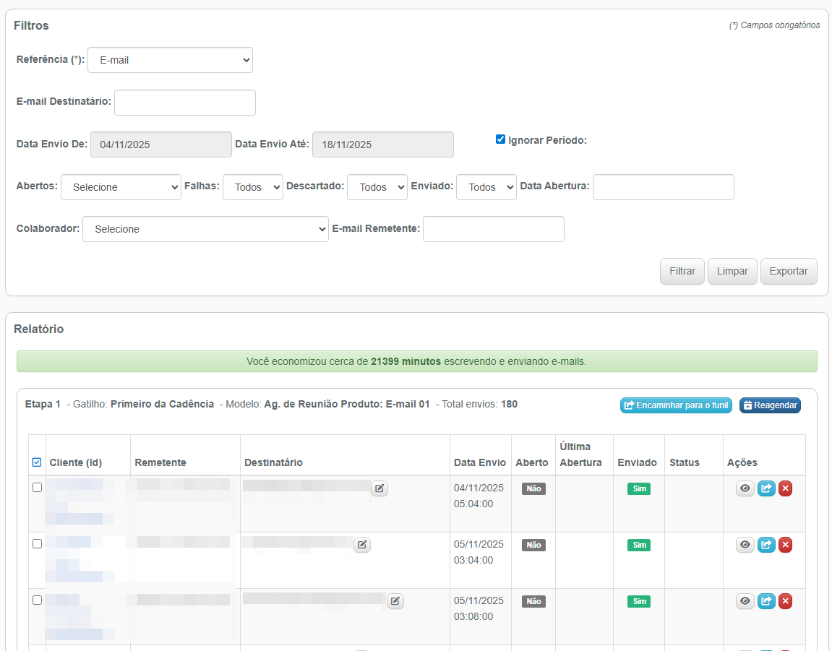The image size is (832, 651).
Task: Check the checkbox for the 04/11/2025 row
Action: pos(37,488)
